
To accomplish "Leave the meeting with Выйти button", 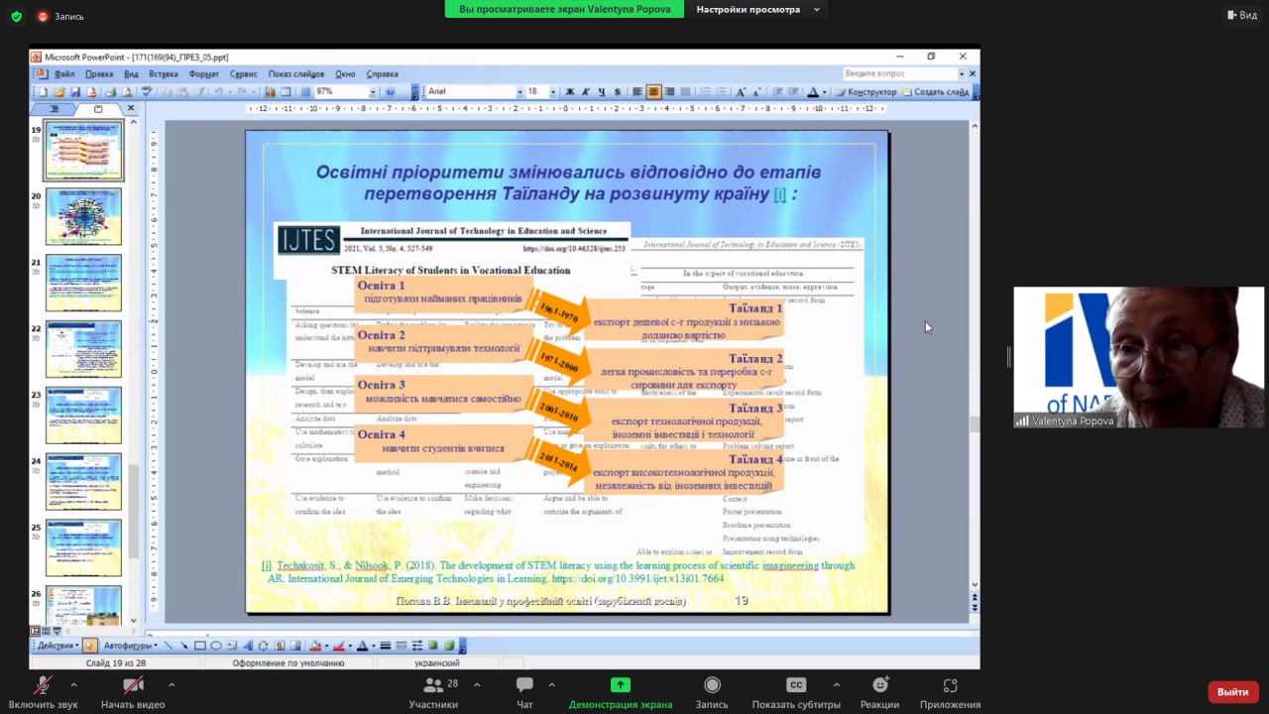I will (1232, 691).
